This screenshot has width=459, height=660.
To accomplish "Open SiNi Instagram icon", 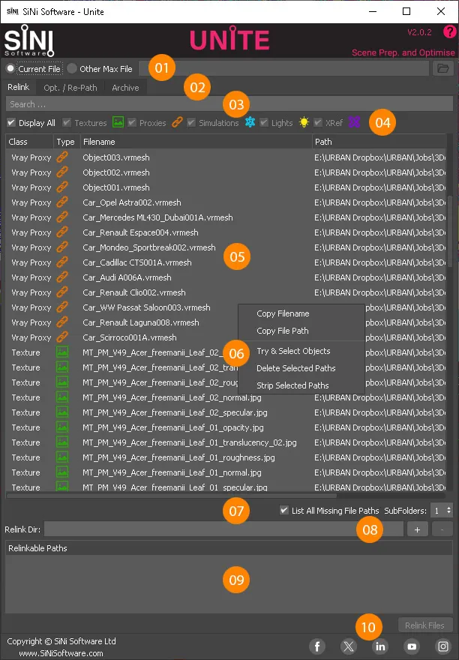I will click(x=443, y=646).
